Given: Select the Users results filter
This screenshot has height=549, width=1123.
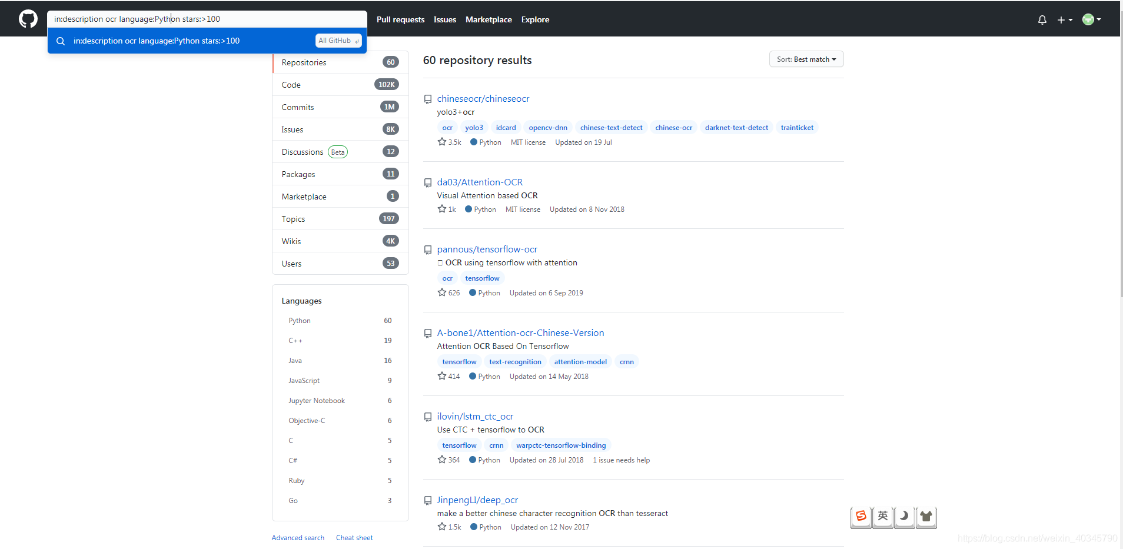Looking at the screenshot, I should (340, 264).
